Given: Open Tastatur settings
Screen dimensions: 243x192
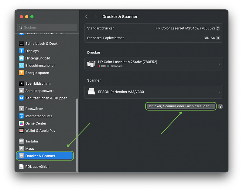Looking at the screenshot, I should (x=45, y=141).
